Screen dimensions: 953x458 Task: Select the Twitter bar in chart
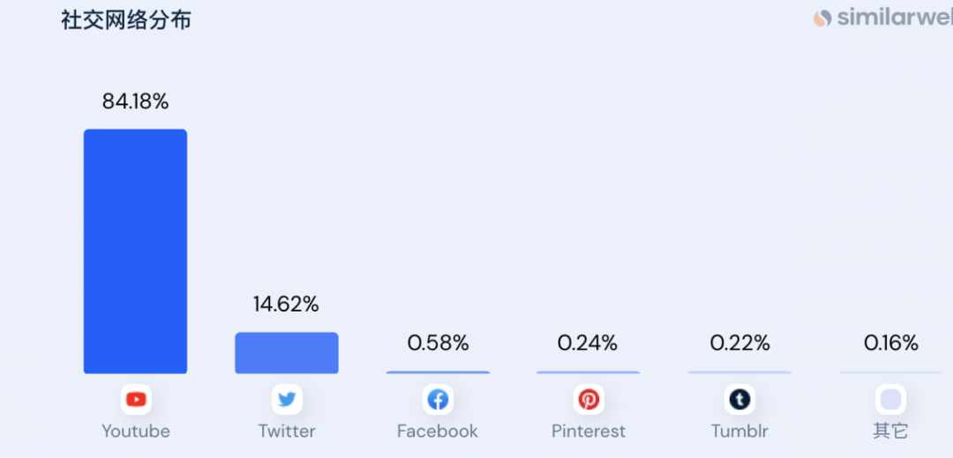coord(287,352)
